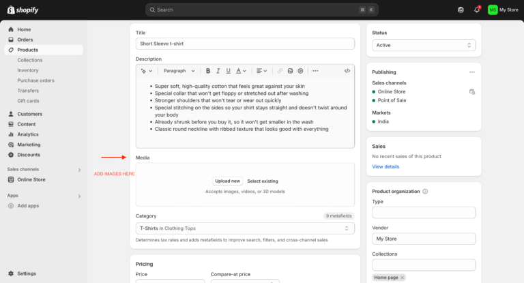Open the View details sales link
The width and height of the screenshot is (524, 283).
pyautogui.click(x=385, y=166)
